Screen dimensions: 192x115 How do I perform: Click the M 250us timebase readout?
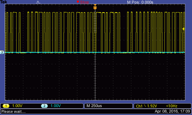[x=94, y=106]
